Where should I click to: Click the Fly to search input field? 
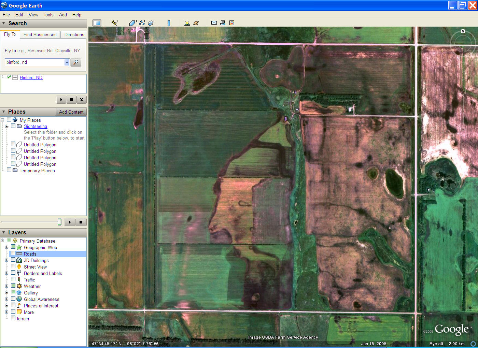[35, 62]
